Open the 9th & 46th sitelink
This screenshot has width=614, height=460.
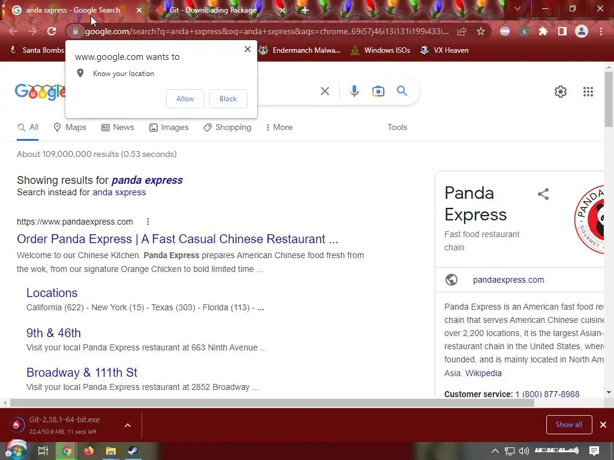coord(53,333)
